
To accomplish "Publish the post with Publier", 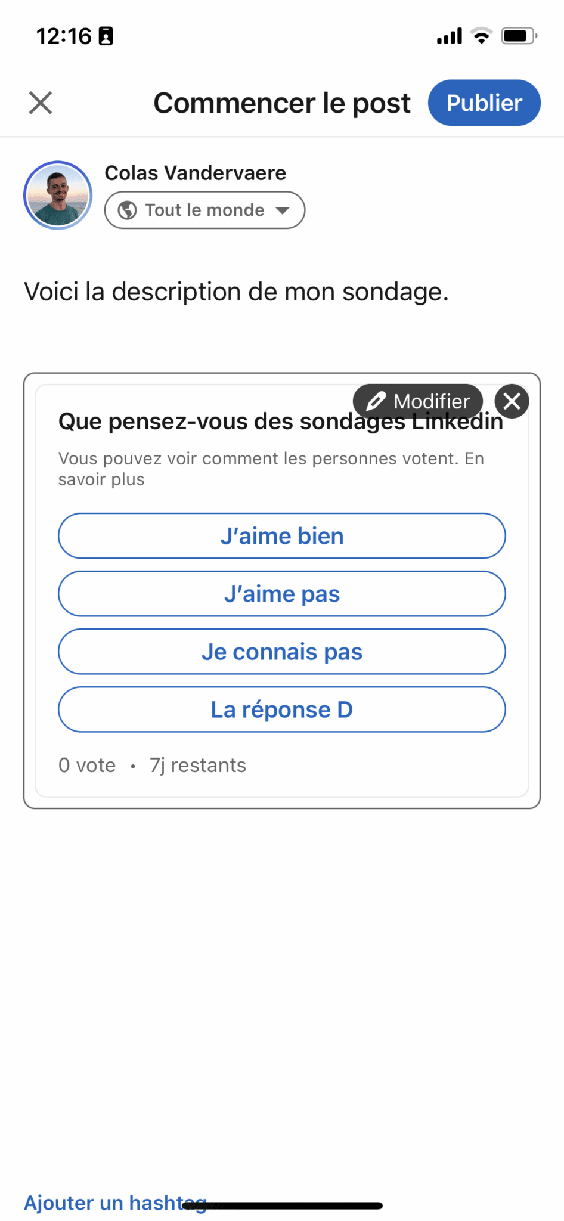I will (x=484, y=103).
